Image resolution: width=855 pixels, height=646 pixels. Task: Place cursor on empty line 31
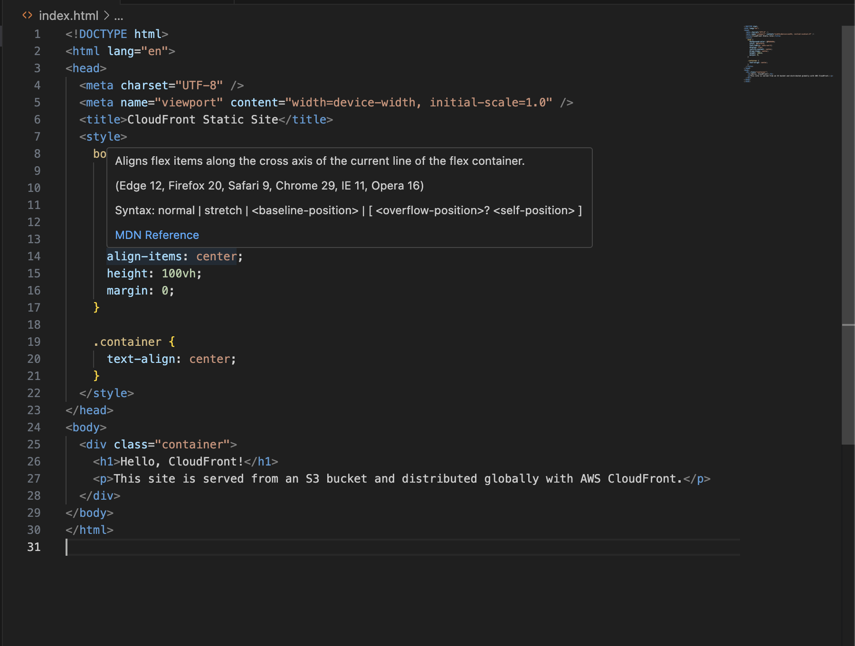point(403,547)
